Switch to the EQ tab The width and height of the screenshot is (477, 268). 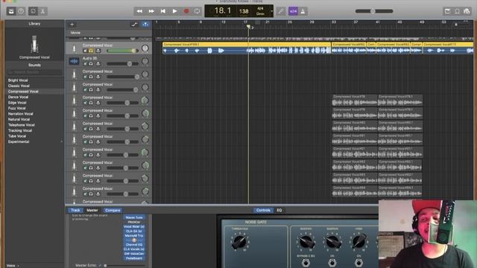(279, 210)
